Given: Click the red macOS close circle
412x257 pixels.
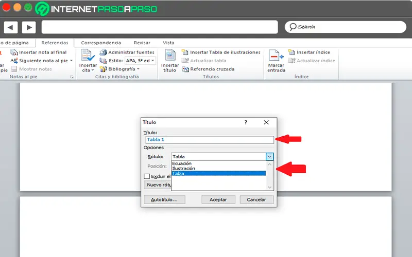Looking at the screenshot, I should pyautogui.click(x=6, y=7).
